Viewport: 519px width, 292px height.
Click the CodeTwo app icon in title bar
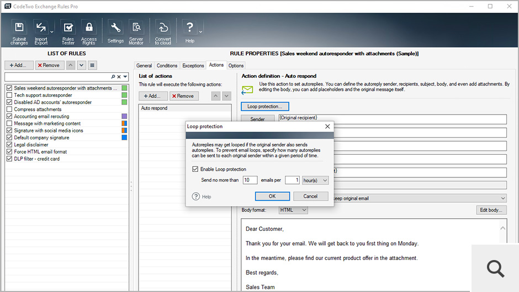[8, 6]
